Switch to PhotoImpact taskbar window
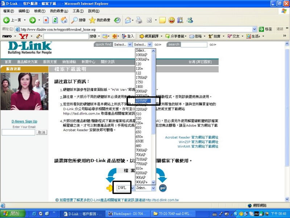The width and height of the screenshot is (290, 218). (x=127, y=214)
